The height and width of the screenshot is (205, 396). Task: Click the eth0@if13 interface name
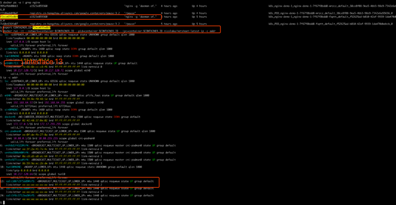point(12,63)
